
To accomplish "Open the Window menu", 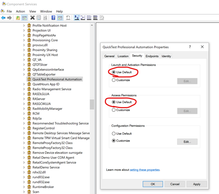I will tap(46, 11).
